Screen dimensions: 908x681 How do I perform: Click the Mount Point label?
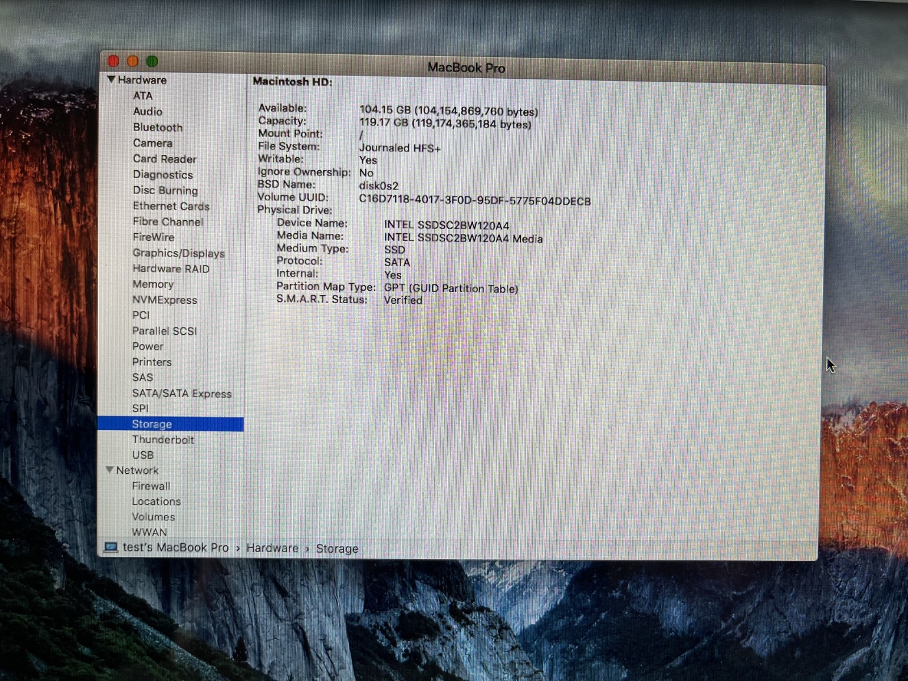pos(291,133)
